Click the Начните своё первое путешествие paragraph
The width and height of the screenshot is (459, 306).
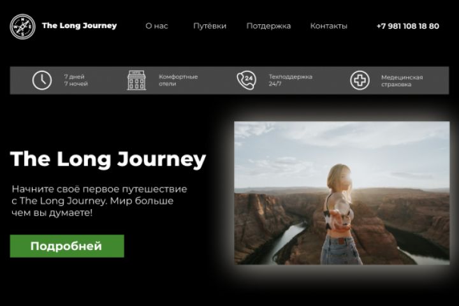pos(99,201)
